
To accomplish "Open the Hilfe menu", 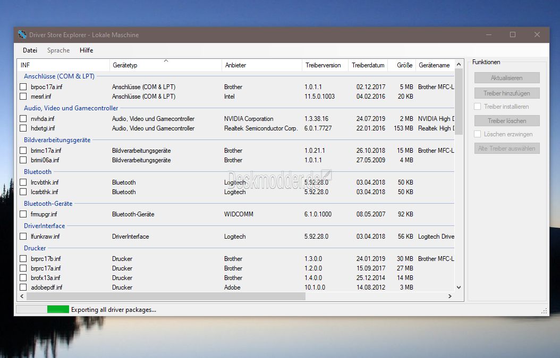I will point(87,50).
